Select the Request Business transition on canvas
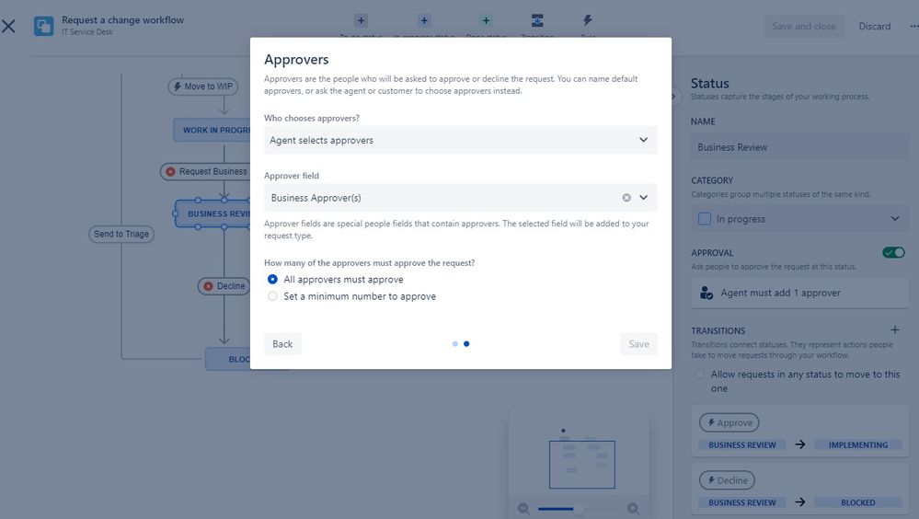Image resolution: width=919 pixels, height=519 pixels. [206, 171]
